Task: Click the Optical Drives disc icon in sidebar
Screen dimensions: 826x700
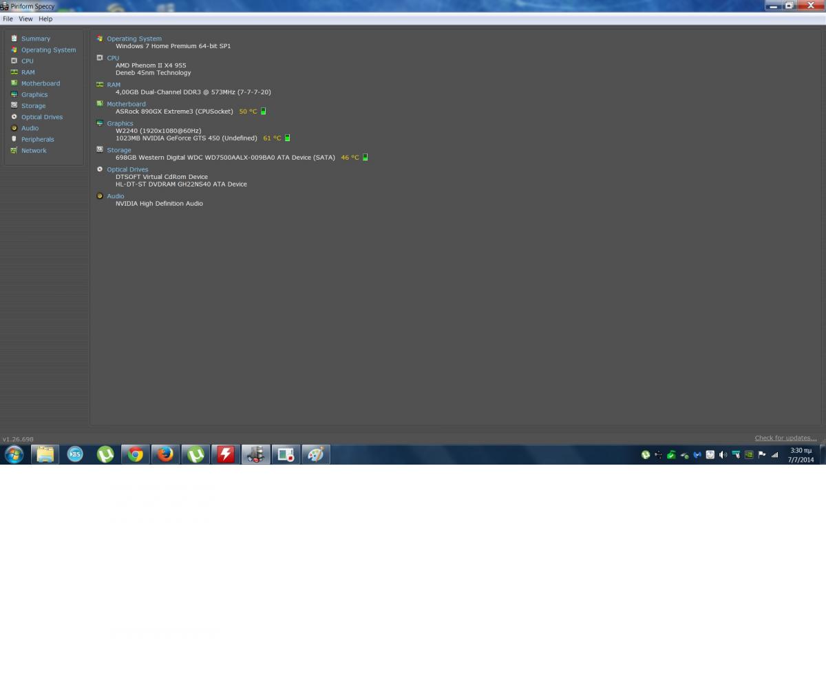Action: [x=14, y=116]
